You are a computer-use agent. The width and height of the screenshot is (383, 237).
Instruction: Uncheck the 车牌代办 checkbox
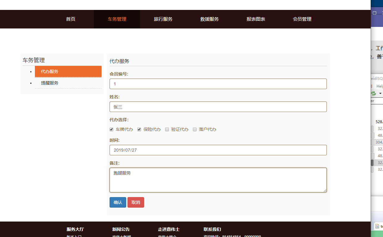pos(111,129)
